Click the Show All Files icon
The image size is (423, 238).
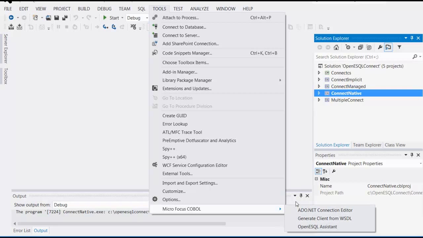coord(369,47)
